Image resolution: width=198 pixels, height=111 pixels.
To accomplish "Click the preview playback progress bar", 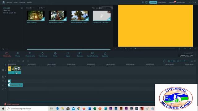I will pos(155,49).
